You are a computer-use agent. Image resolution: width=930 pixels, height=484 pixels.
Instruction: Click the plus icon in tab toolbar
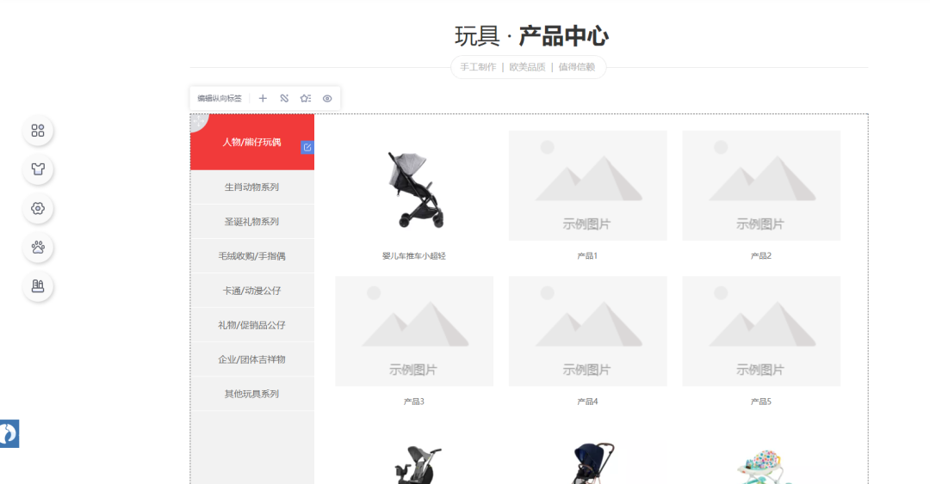pos(263,98)
